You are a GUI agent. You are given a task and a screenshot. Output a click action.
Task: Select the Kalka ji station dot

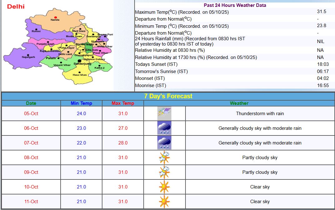tap(100, 65)
